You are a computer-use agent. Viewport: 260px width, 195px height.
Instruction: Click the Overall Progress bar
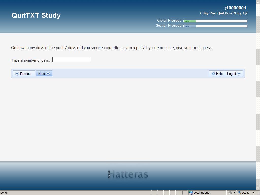pos(215,21)
